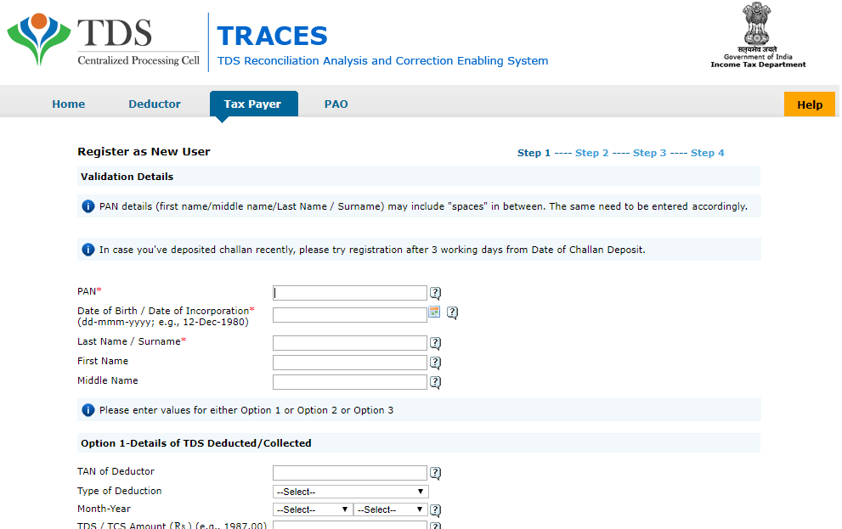Click the TDS Centralized Processing Cell logo
This screenshot has height=529, width=842.
pos(104,41)
